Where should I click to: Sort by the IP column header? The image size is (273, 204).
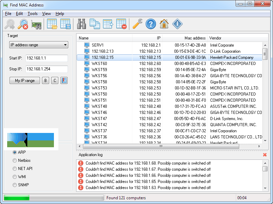(147, 38)
